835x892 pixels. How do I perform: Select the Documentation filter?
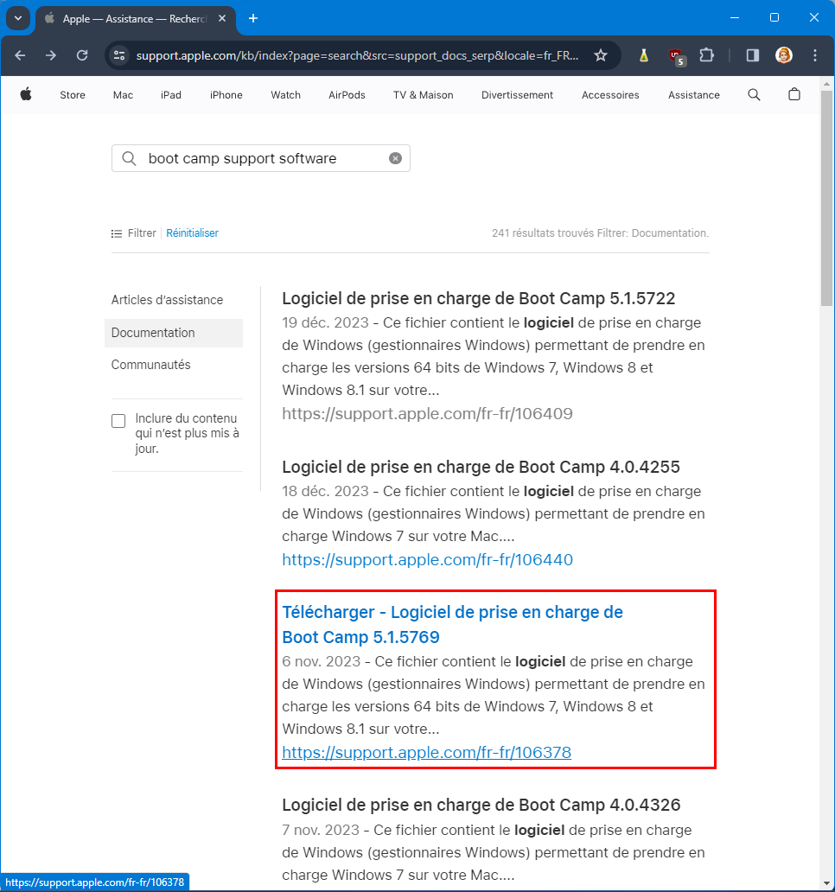click(x=174, y=333)
